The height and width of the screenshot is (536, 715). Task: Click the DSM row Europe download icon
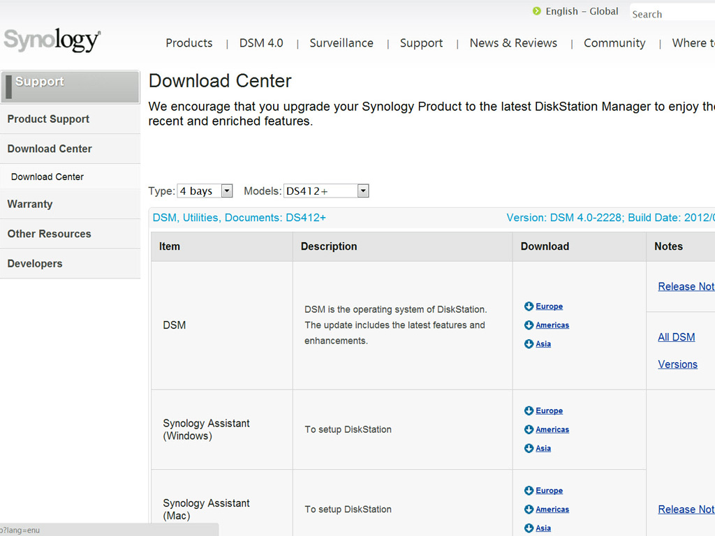(x=529, y=306)
